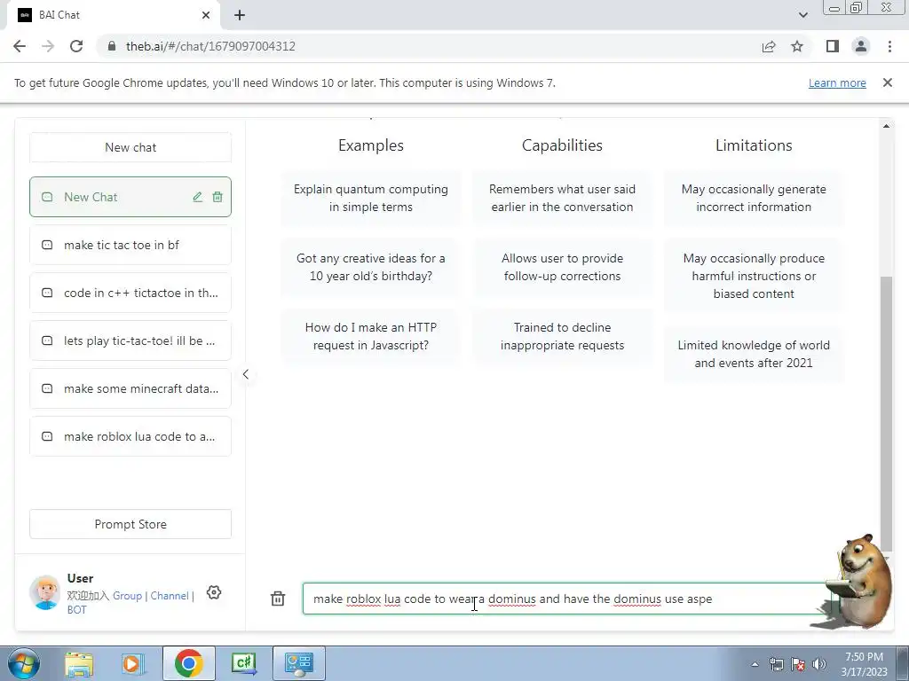Open the Prompt Store
The width and height of the screenshot is (909, 681).
(x=130, y=524)
